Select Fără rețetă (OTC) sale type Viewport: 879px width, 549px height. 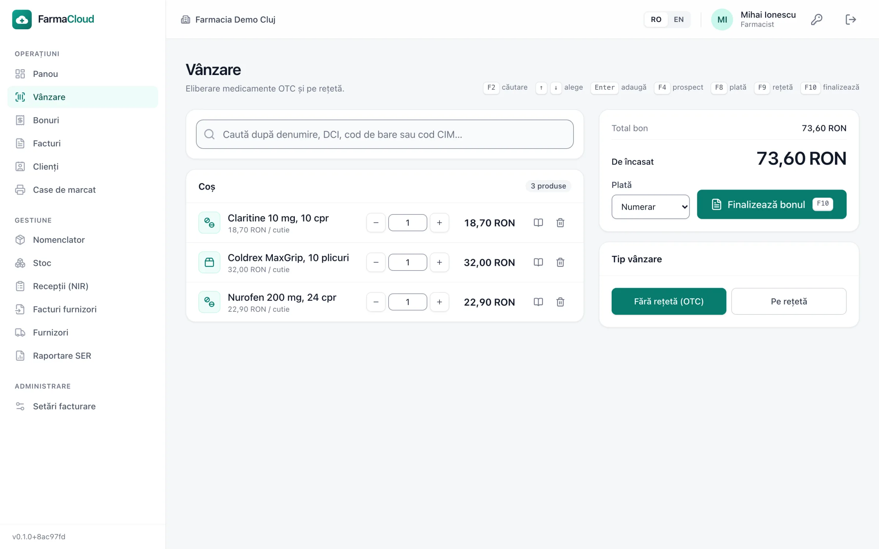click(x=669, y=301)
